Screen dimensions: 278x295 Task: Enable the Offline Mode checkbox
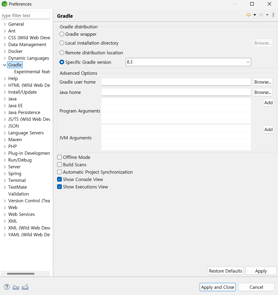point(59,157)
